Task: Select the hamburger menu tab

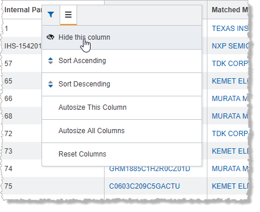Action: click(68, 15)
